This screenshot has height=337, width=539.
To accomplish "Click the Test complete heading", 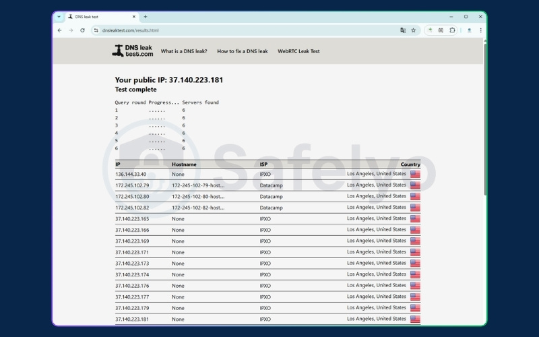I will (136, 90).
